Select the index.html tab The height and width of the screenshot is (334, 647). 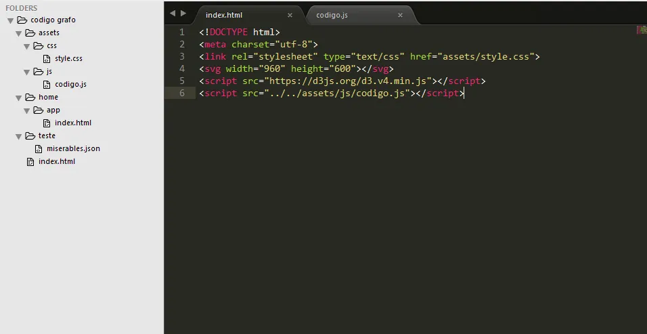coord(233,15)
